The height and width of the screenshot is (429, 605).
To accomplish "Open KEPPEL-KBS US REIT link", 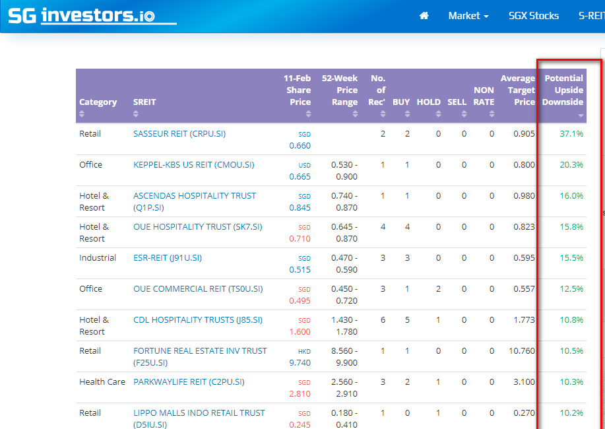I will point(193,165).
